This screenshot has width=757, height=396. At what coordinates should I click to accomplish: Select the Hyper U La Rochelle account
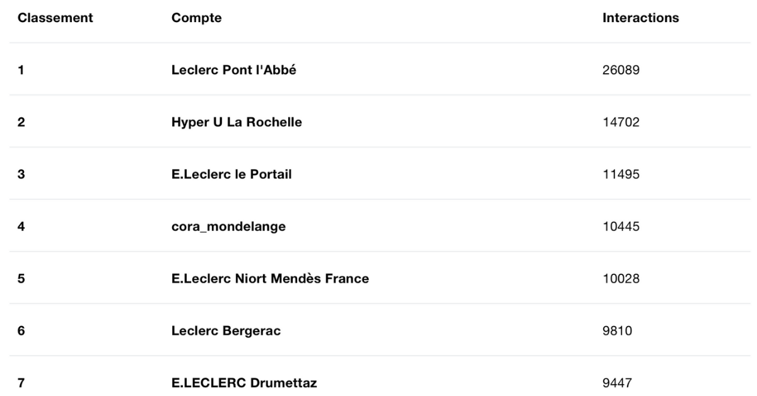pos(237,122)
